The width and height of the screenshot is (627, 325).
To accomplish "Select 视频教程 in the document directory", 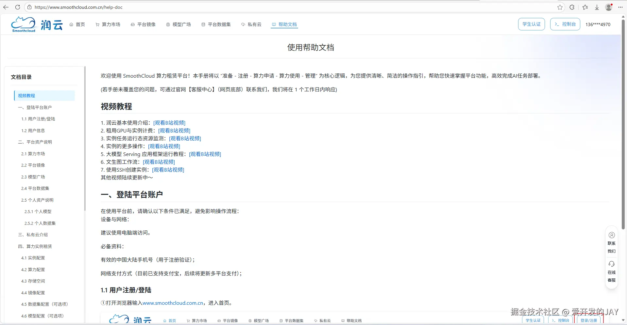I will pyautogui.click(x=44, y=96).
